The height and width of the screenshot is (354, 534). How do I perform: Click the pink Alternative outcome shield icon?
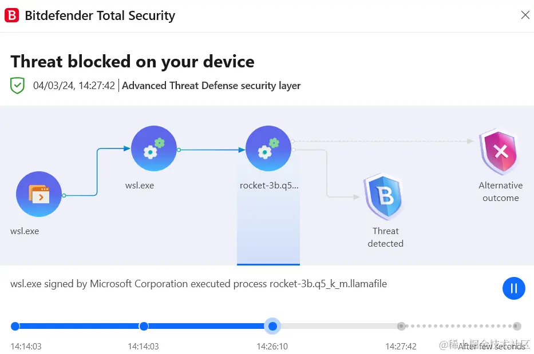coord(501,152)
